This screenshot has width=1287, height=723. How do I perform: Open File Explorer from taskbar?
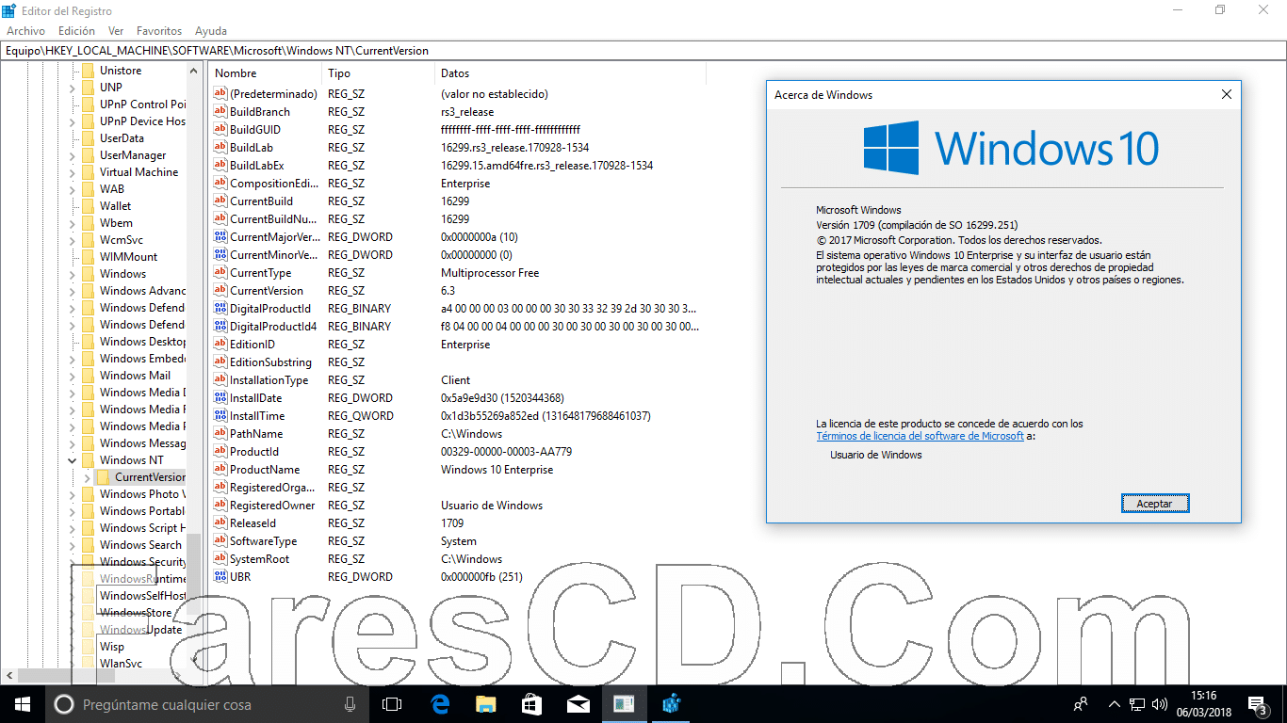coord(486,703)
